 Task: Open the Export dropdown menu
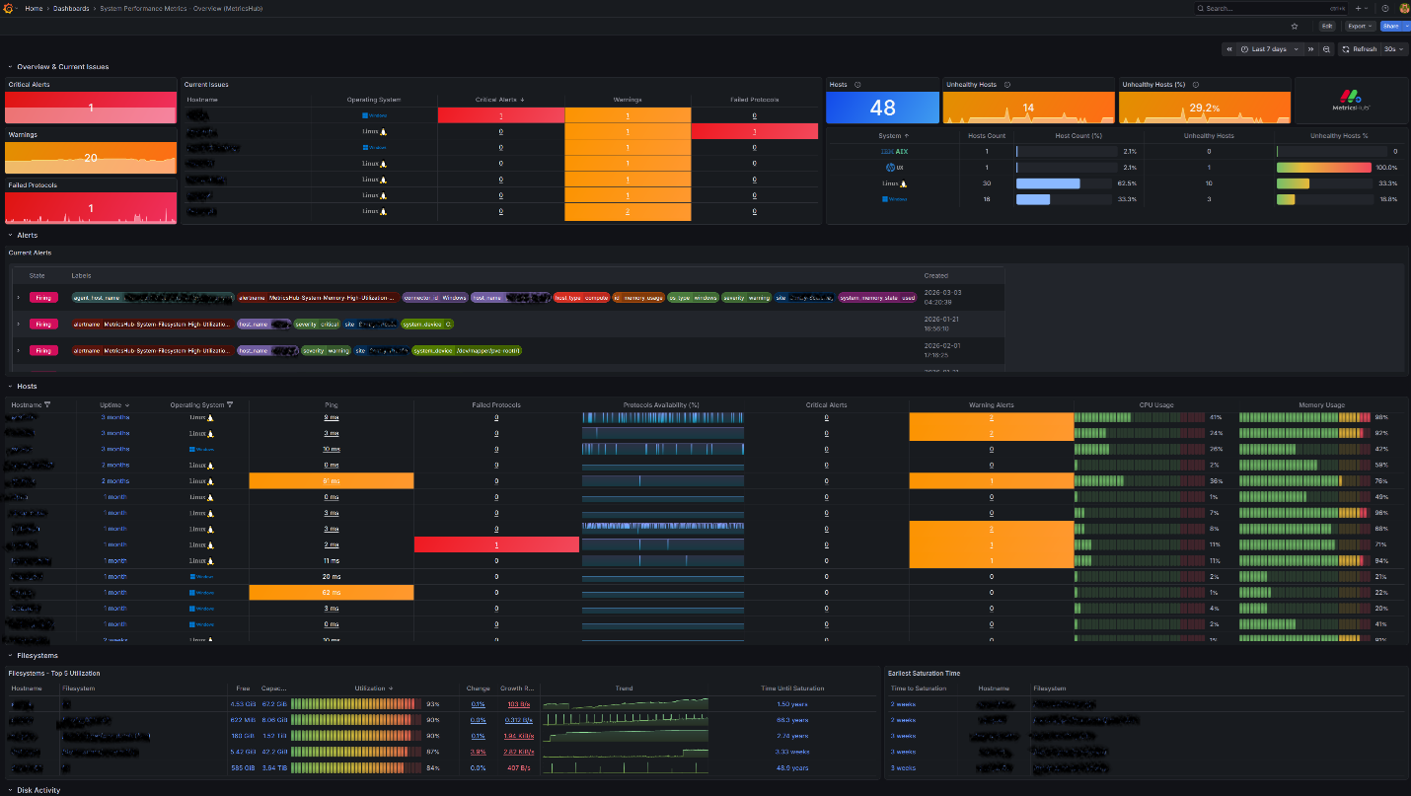1361,27
